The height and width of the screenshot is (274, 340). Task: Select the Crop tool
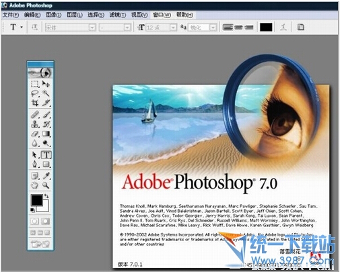click(34, 103)
